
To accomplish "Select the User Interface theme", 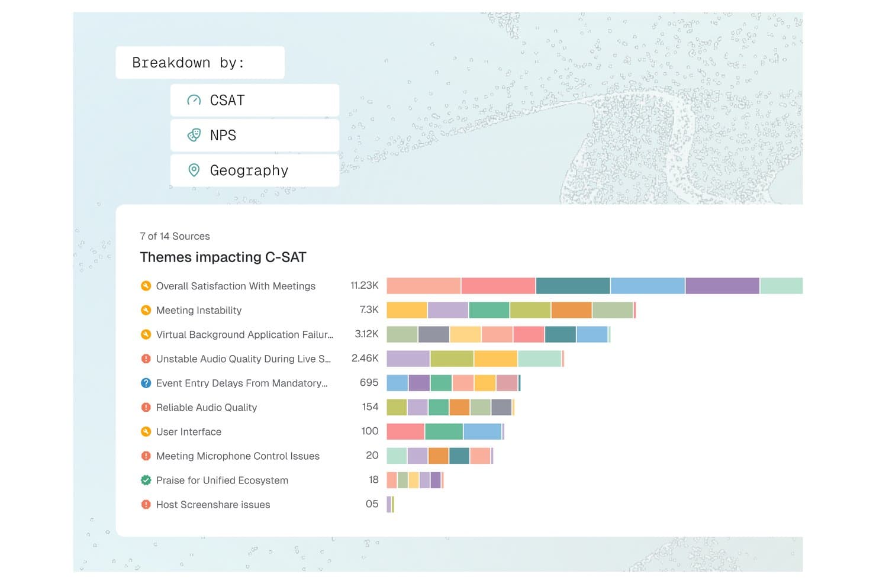I will click(x=189, y=431).
